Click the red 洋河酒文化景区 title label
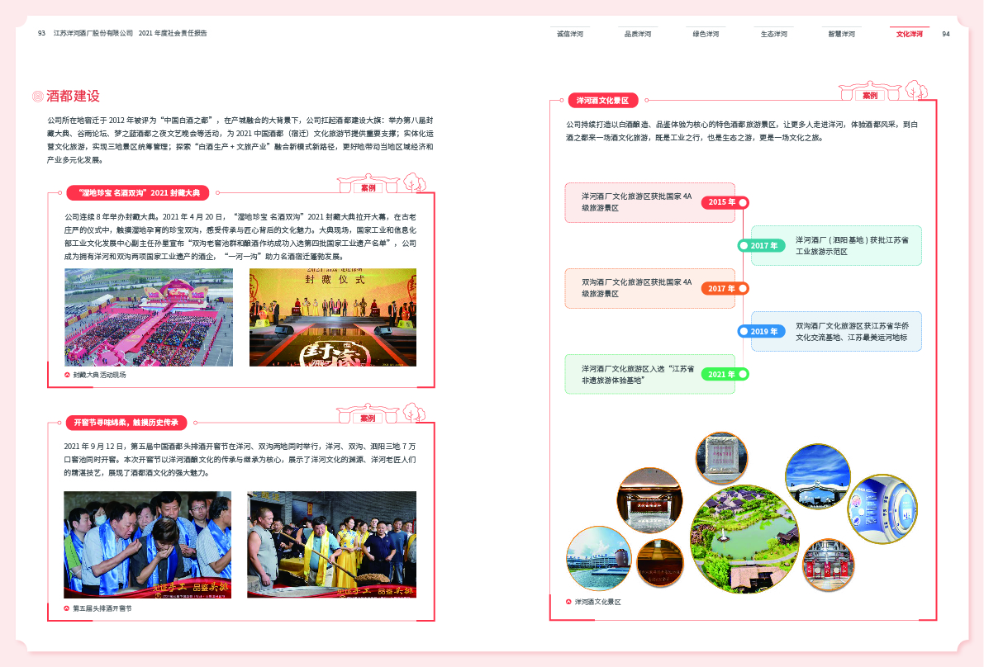 coord(602,101)
